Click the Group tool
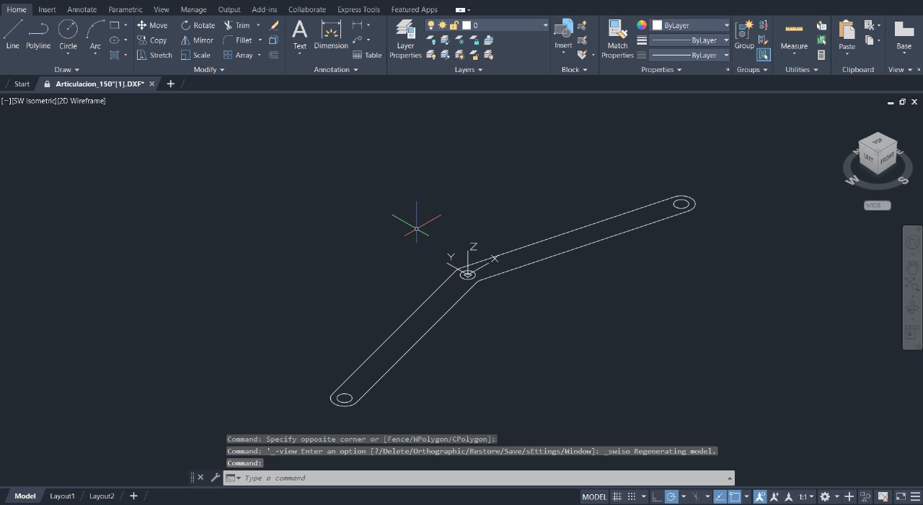The image size is (923, 505). pos(744,35)
